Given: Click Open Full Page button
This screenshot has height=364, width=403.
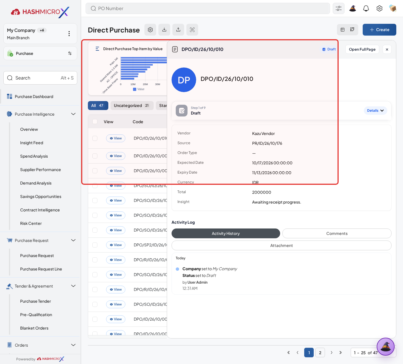Looking at the screenshot, I should 362,49.
